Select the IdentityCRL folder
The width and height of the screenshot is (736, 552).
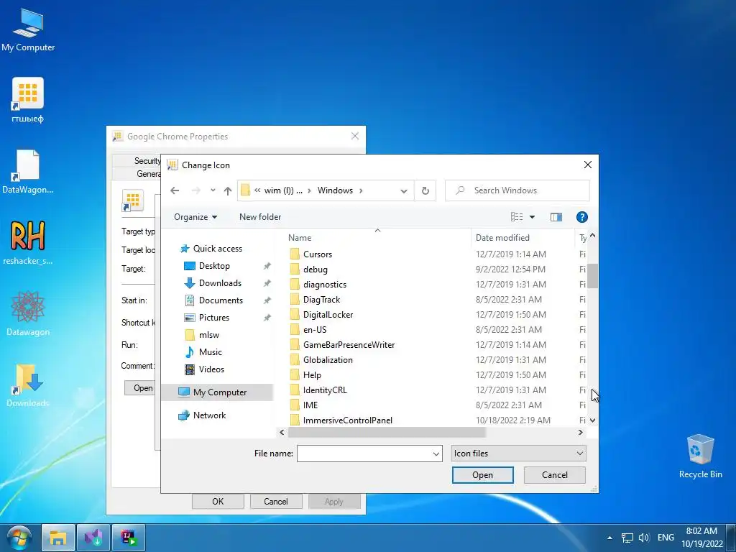tap(325, 390)
